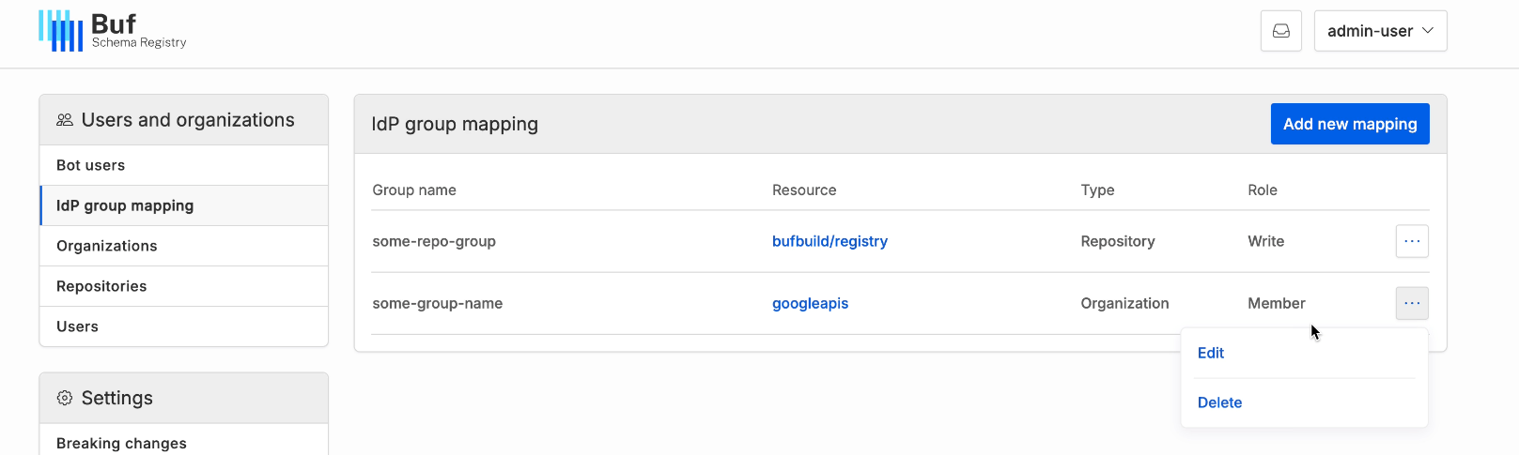This screenshot has height=455, width=1519.
Task: Select IdP group mapping sidebar item
Action: 184,205
